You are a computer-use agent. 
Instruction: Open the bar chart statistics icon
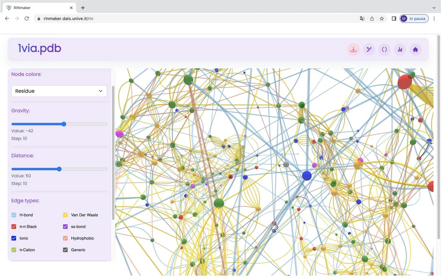click(x=400, y=50)
